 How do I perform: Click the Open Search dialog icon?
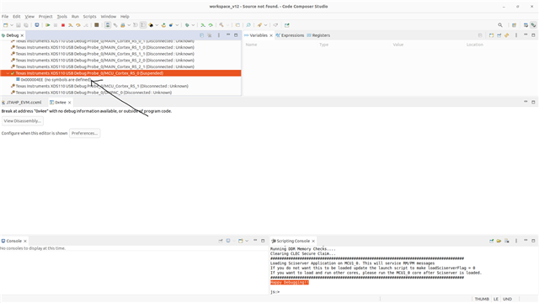click(248, 25)
